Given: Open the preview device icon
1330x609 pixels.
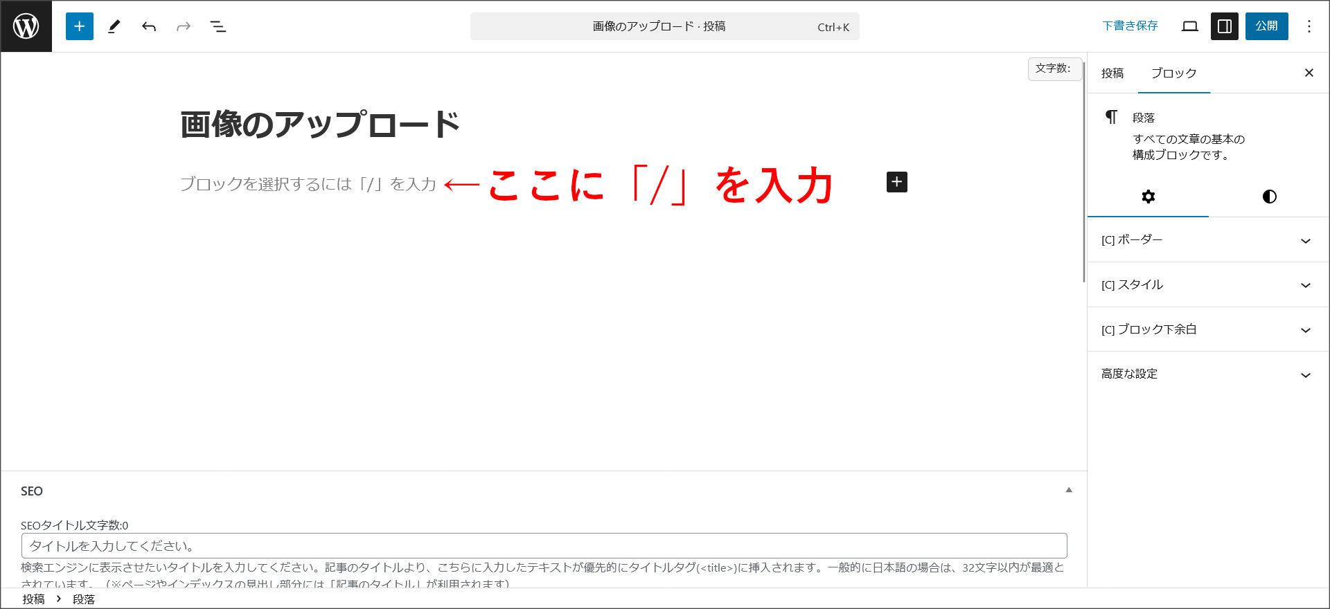Looking at the screenshot, I should click(x=1190, y=26).
